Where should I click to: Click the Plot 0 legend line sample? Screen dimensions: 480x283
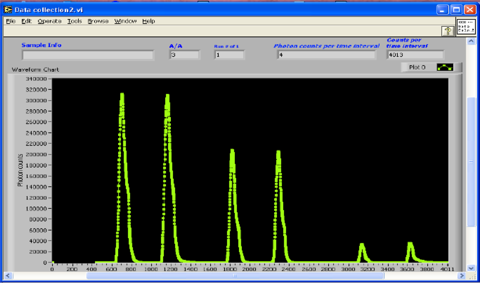445,68
